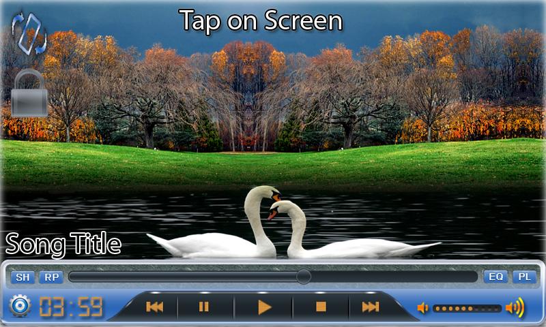Screen dimensions: 546x327
Task: Click the seek bar slider knob
Action: click(304, 277)
